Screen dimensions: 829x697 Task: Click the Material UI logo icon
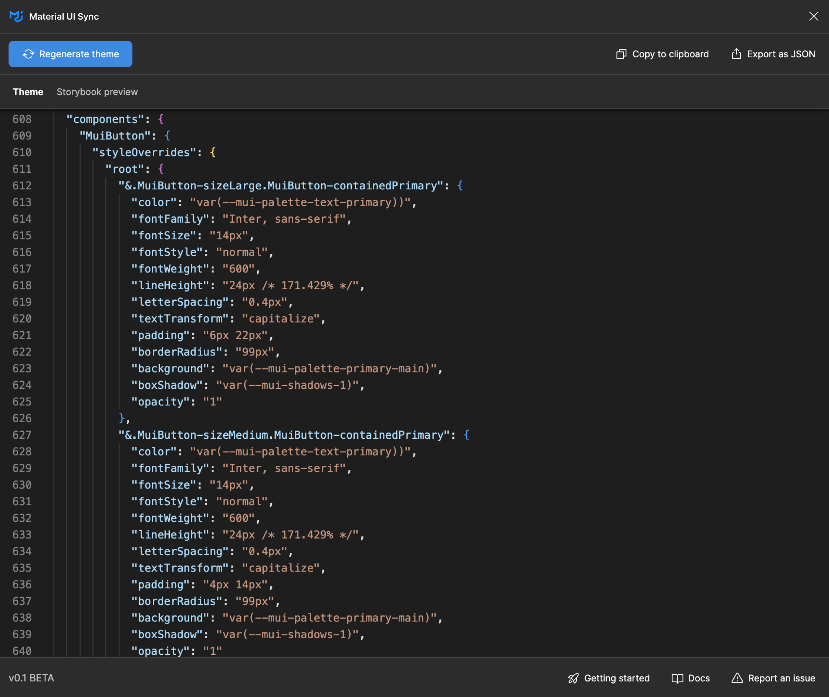16,16
